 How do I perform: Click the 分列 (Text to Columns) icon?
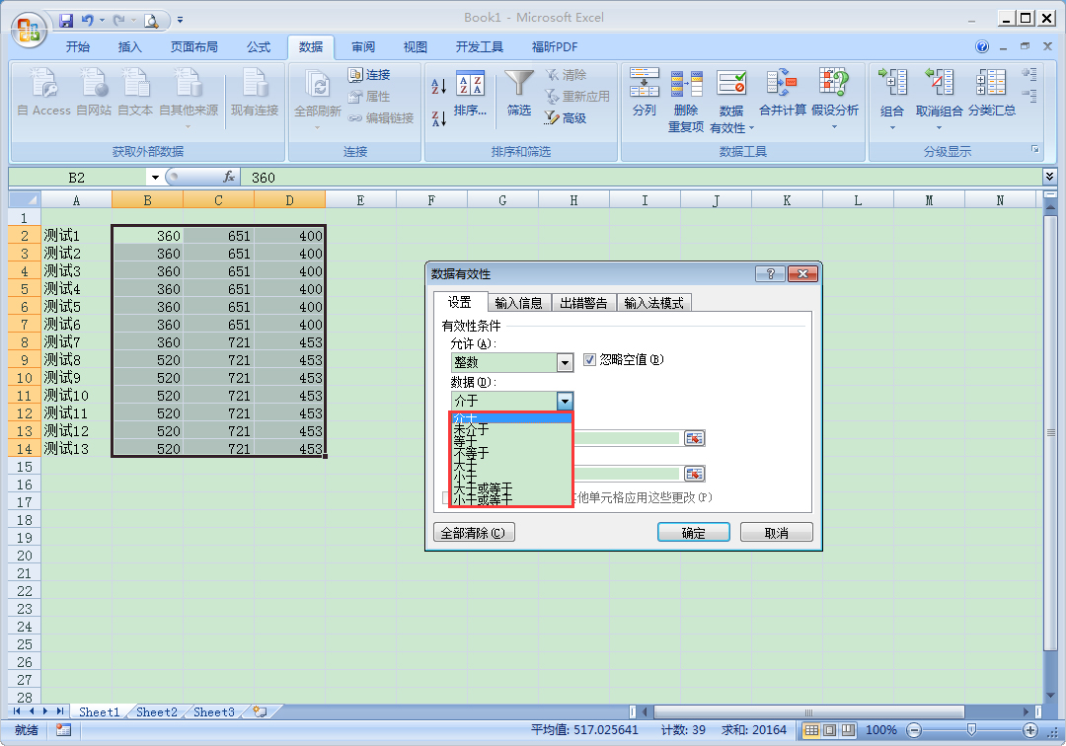645,94
